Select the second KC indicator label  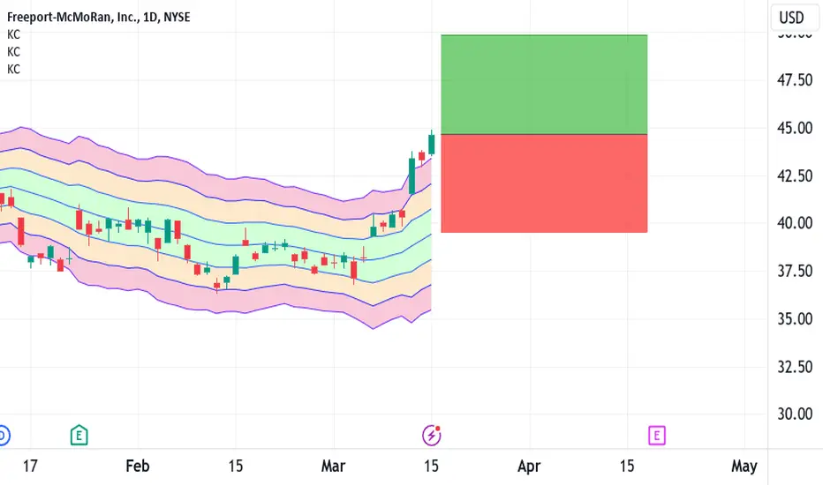13,52
